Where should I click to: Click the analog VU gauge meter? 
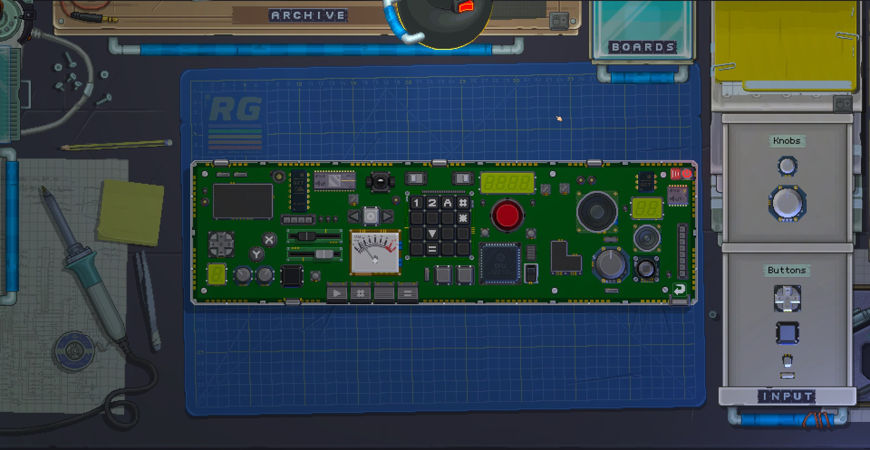375,252
